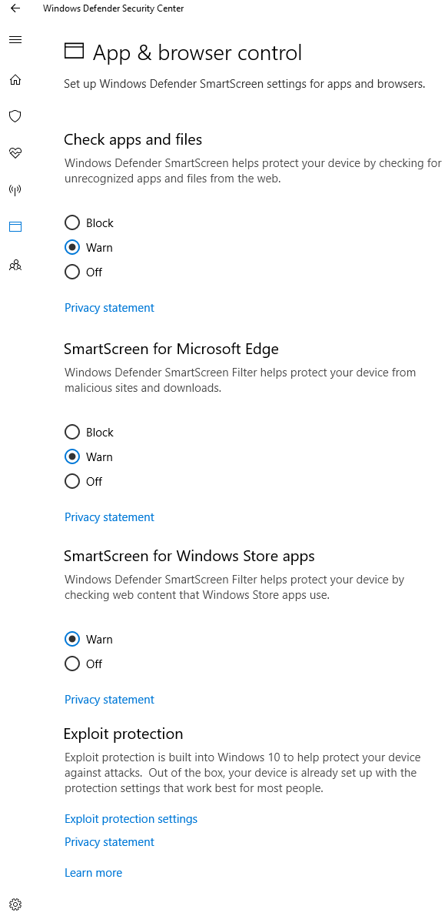
Task: Click the App & browser control header icon
Action: [74, 50]
